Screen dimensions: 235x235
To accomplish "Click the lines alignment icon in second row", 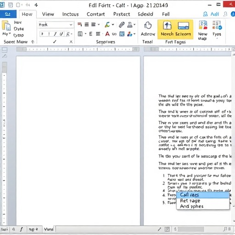I will (x=98, y=34).
